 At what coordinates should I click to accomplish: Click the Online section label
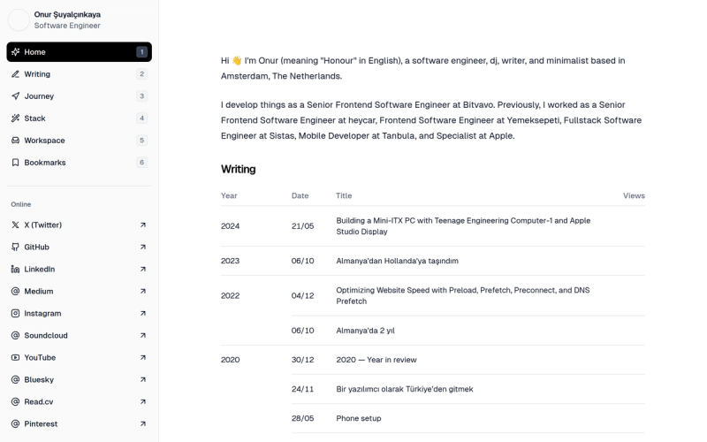coord(20,204)
